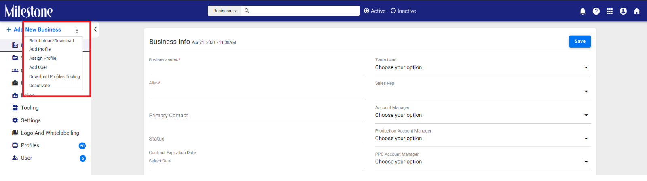
Task: Open the Account Manager dropdown
Action: pos(483,115)
